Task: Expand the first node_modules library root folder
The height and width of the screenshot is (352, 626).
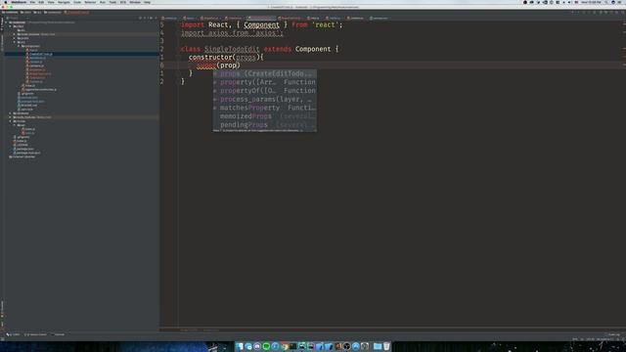Action: [x=15, y=34]
